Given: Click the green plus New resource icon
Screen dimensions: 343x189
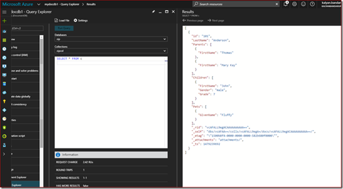Looking at the screenshot, I should click(x=4, y=21).
